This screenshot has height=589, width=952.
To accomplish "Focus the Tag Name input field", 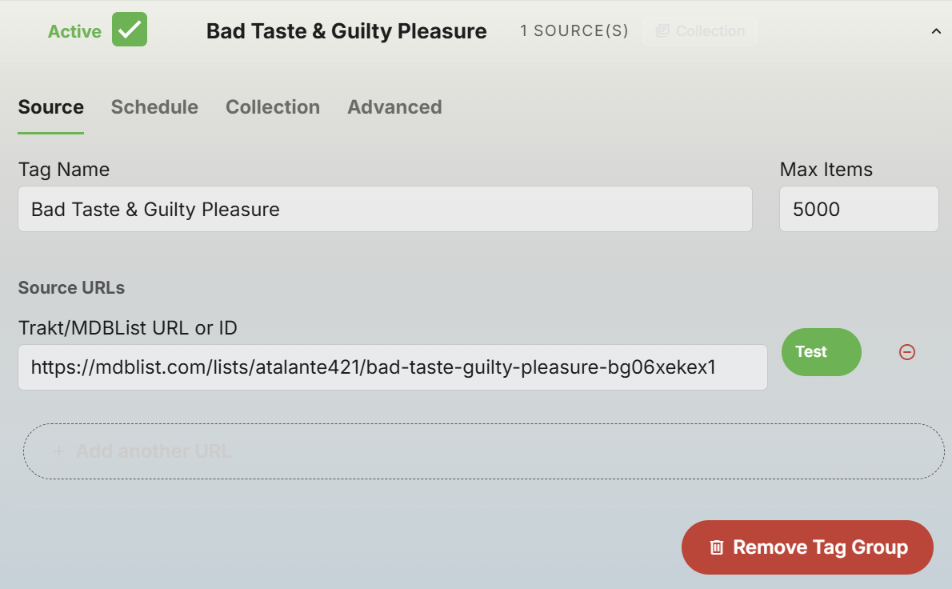I will click(385, 210).
